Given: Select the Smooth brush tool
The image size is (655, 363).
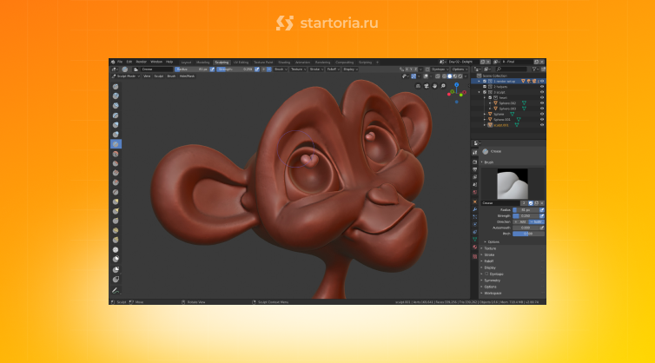Looking at the screenshot, I should point(116,154).
